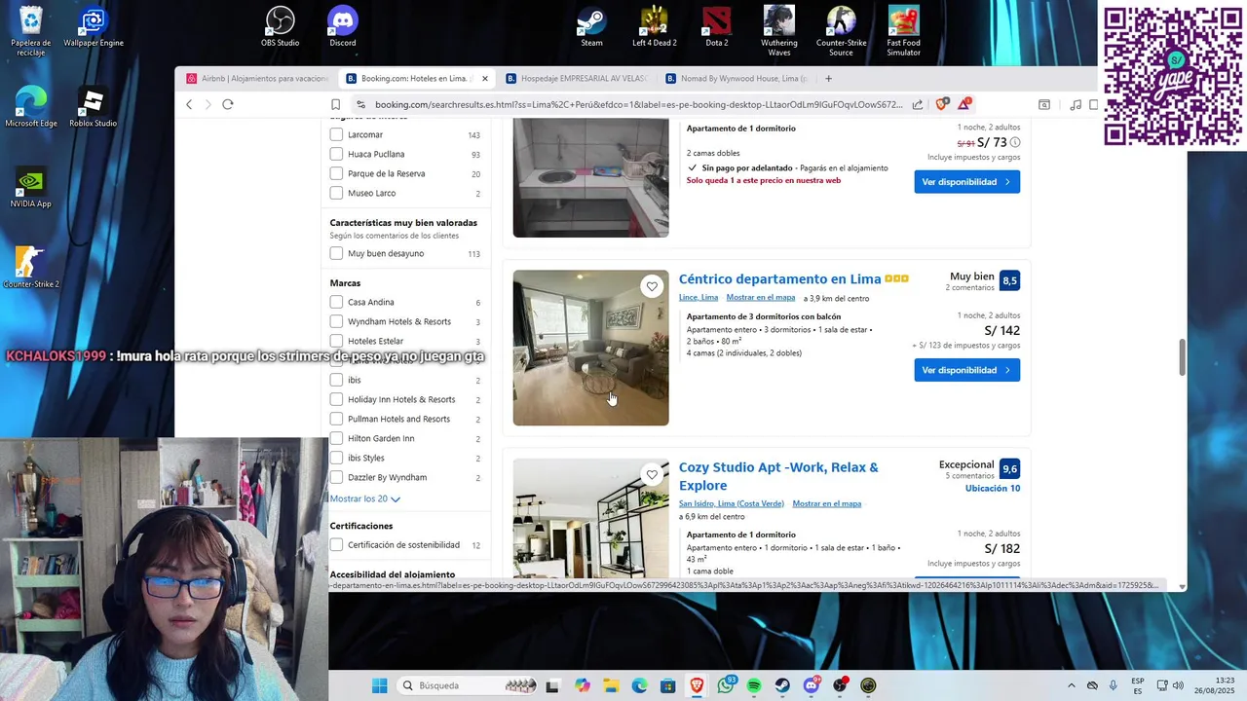Enable Muy buen desayuno filter
Viewport: 1247px width, 701px height.
[x=336, y=253]
